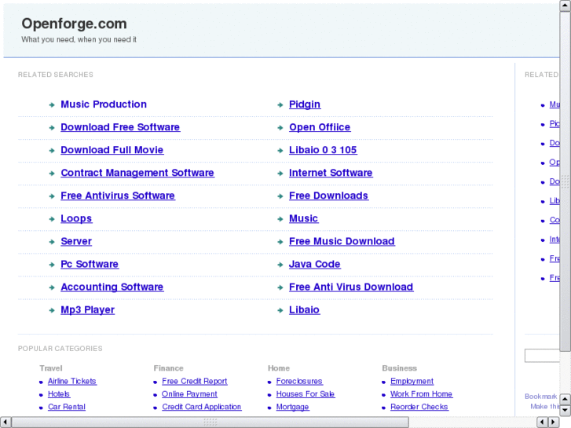Click the vertical scrollbar up arrow

pyautogui.click(x=566, y=5)
